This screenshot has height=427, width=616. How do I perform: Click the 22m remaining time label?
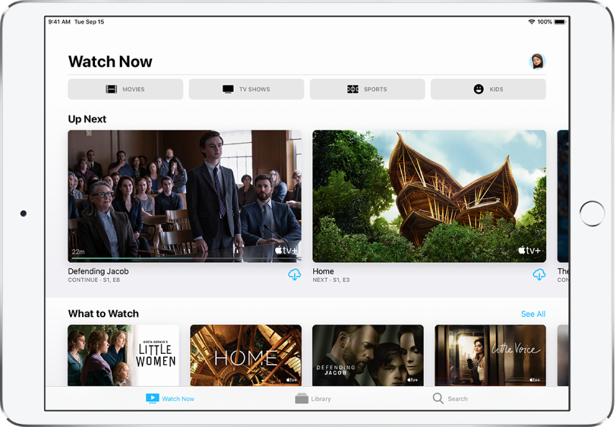[78, 252]
